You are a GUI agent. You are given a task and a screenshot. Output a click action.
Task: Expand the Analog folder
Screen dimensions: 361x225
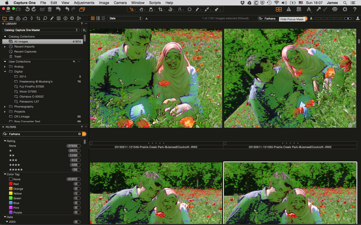coord(5,66)
